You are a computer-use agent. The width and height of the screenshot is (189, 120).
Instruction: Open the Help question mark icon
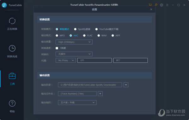pos(12,103)
